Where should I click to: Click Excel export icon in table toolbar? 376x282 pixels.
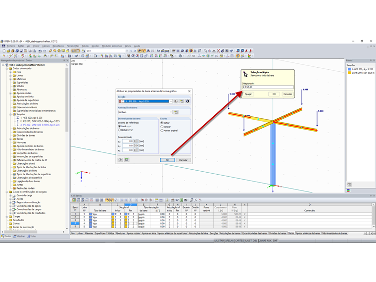tap(182, 200)
